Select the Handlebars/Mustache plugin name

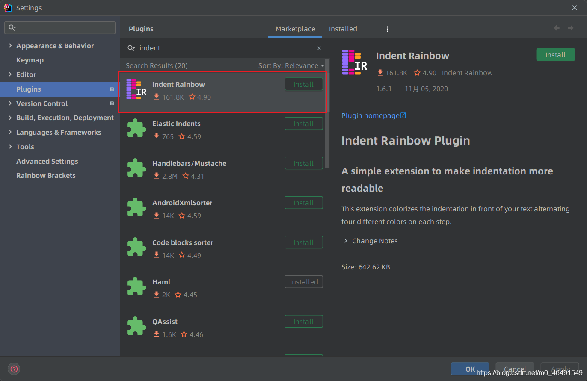pyautogui.click(x=189, y=163)
